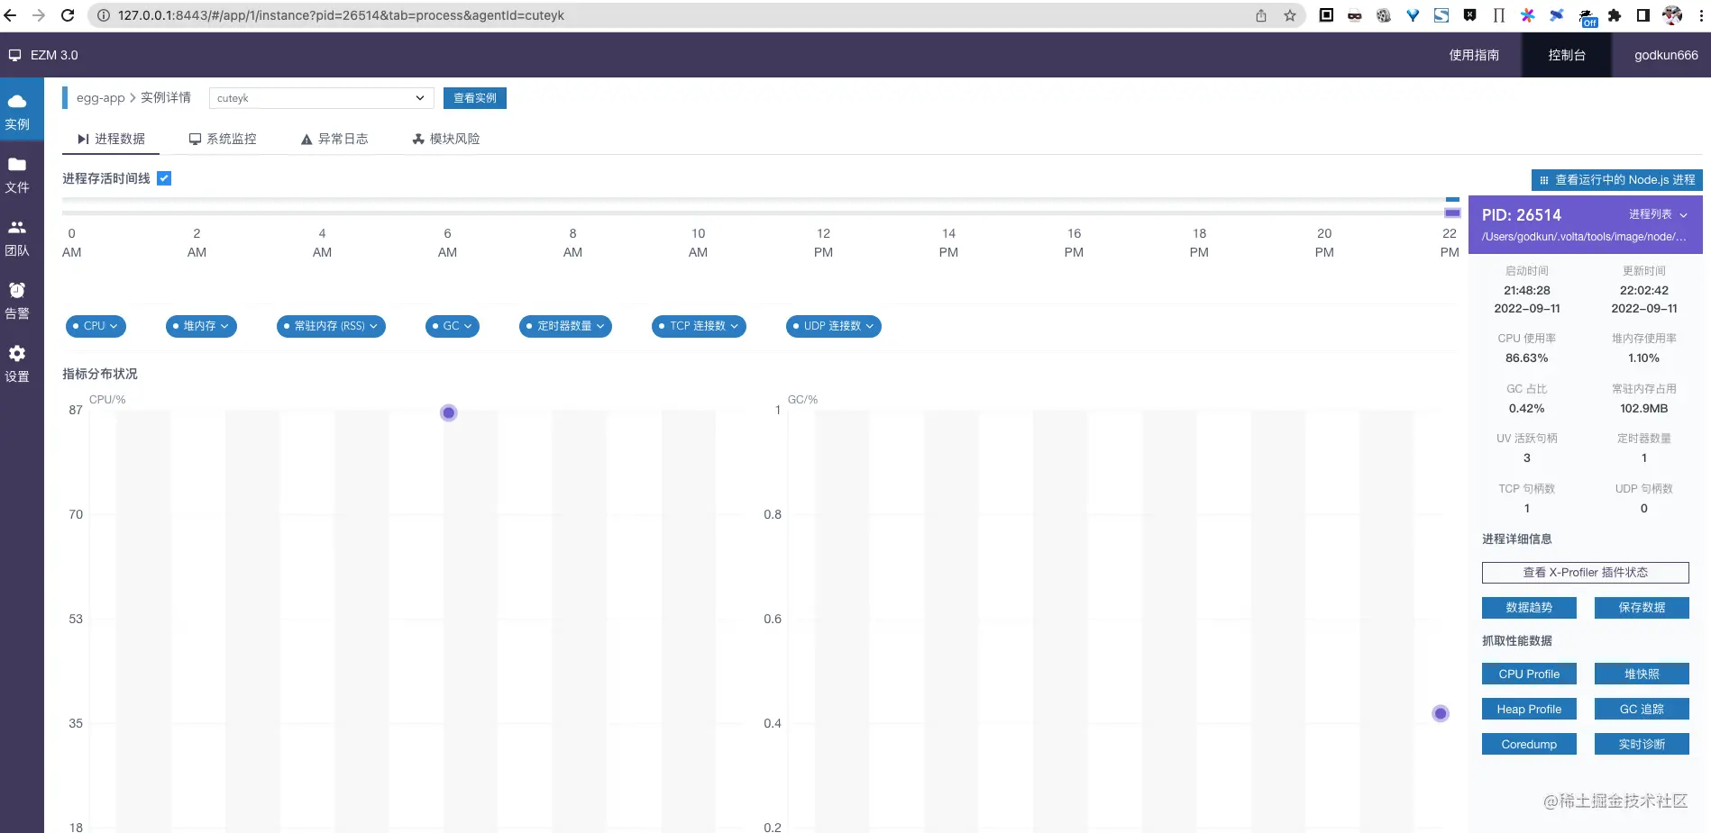The image size is (1711, 833).
Task: Open the cuteyk agent dropdown
Action: point(321,98)
